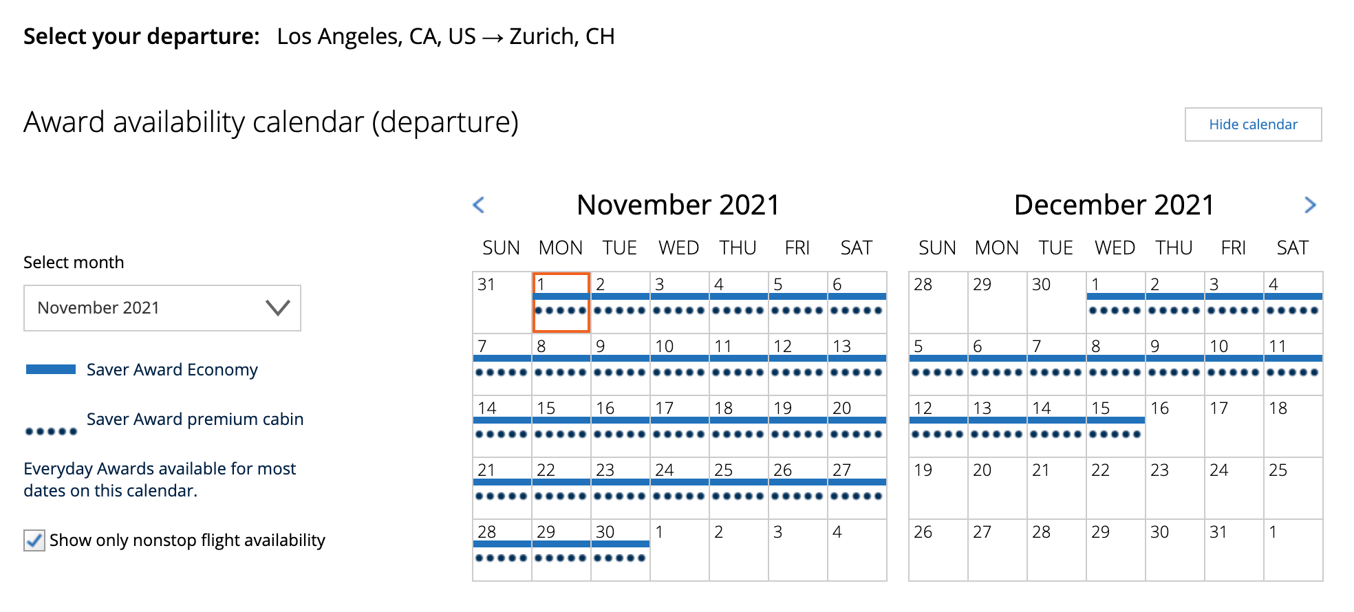Click the November 2021 month heading

tap(678, 204)
